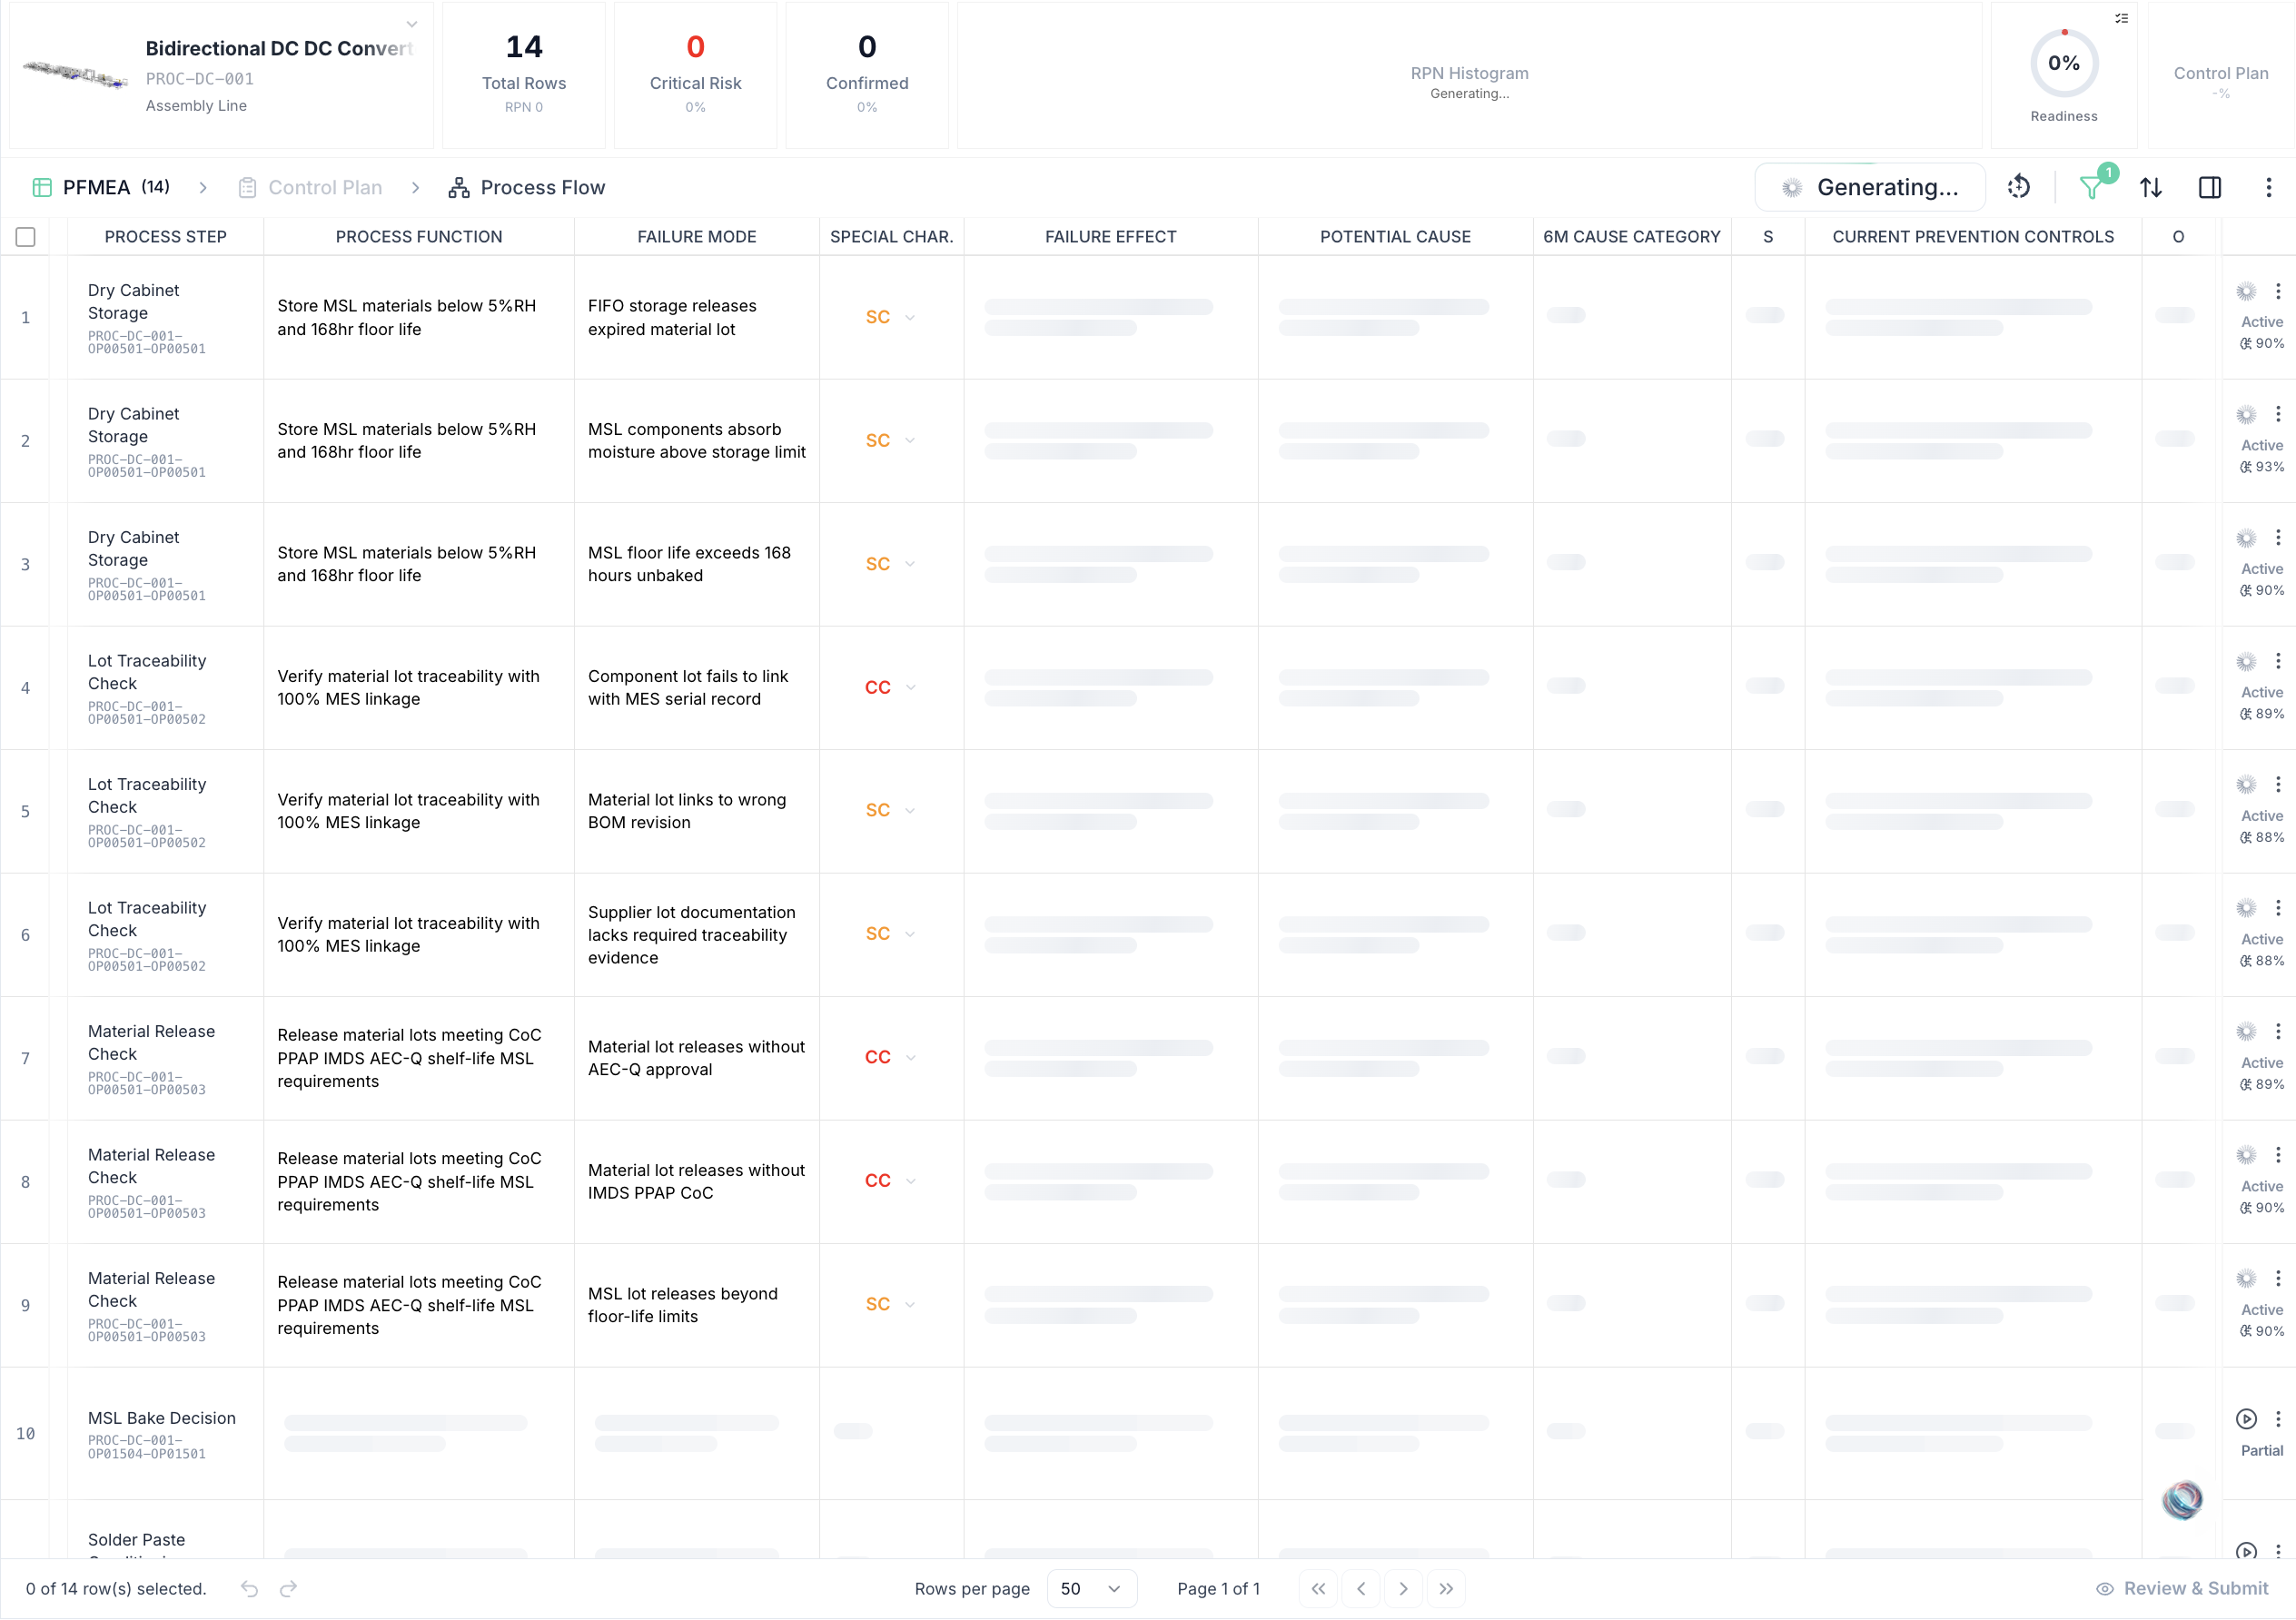Click the Generating... status button
Image resolution: width=2296 pixels, height=1620 pixels.
(x=1870, y=187)
